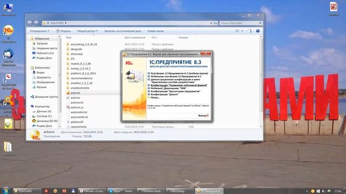The width and height of the screenshot is (346, 194).
Task: Open 'Рабочий стол' in navigation pane
Action: (45, 53)
